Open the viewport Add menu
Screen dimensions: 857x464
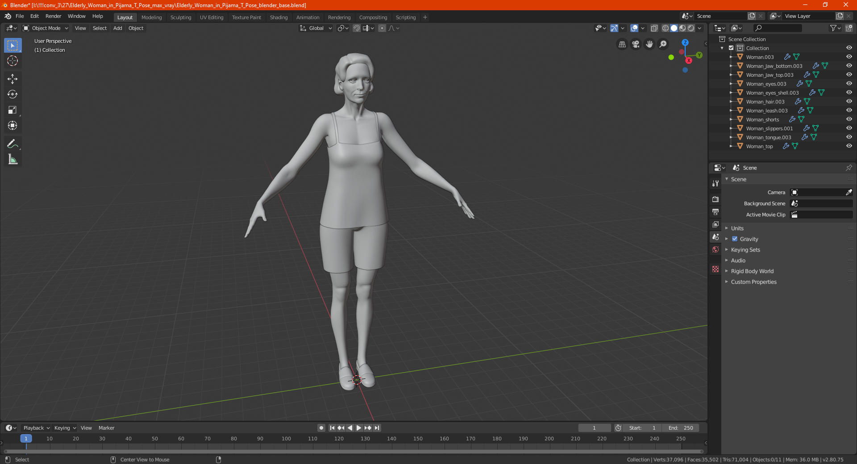(x=118, y=28)
